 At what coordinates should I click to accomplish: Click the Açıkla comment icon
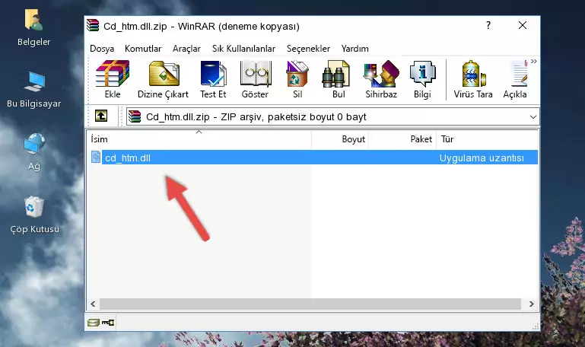pos(515,79)
